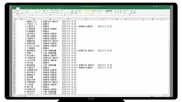Open the Find and Select magnifier icon
Image resolution: width=182 pixels, height=102 pixels.
point(135,11)
